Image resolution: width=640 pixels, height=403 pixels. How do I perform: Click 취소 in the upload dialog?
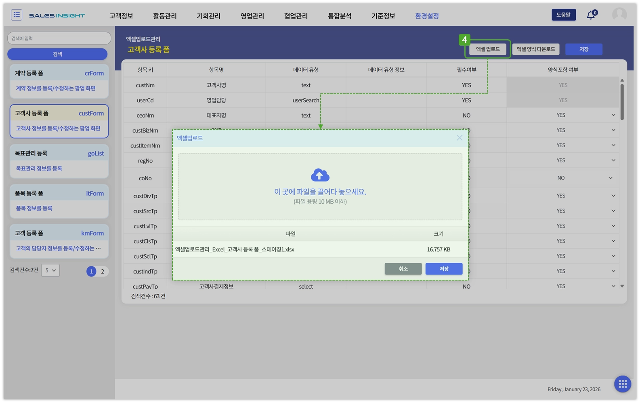tap(403, 269)
